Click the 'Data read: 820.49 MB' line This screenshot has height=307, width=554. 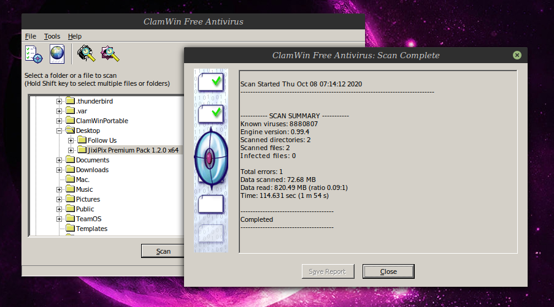pos(294,188)
